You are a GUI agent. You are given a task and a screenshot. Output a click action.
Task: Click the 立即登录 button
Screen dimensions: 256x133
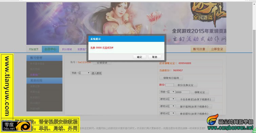pyautogui.click(x=217, y=49)
